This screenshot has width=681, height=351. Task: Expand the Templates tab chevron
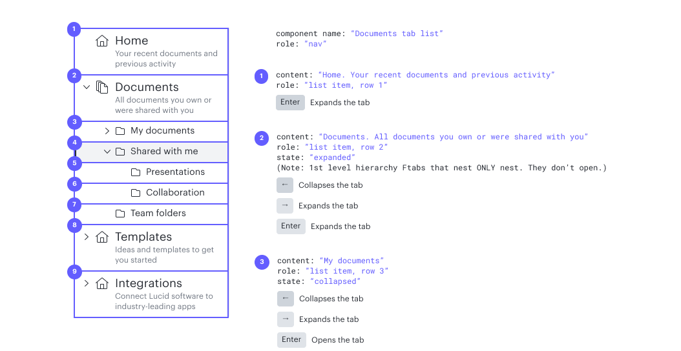click(87, 237)
